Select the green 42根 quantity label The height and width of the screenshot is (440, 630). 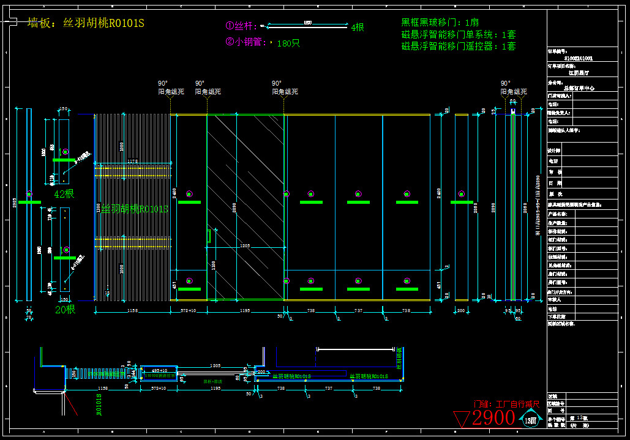click(64, 194)
